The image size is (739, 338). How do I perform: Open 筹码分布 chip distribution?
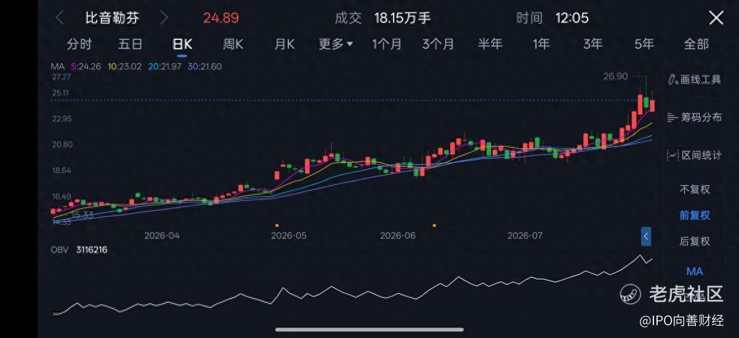[x=695, y=117]
